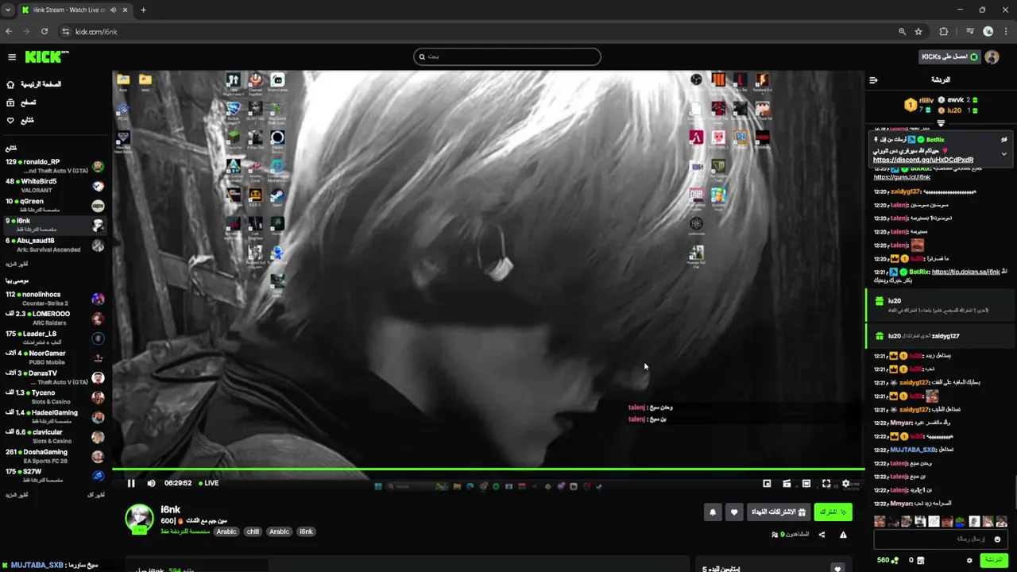The height and width of the screenshot is (572, 1017).
Task: Open video player settings gear
Action: tap(846, 483)
